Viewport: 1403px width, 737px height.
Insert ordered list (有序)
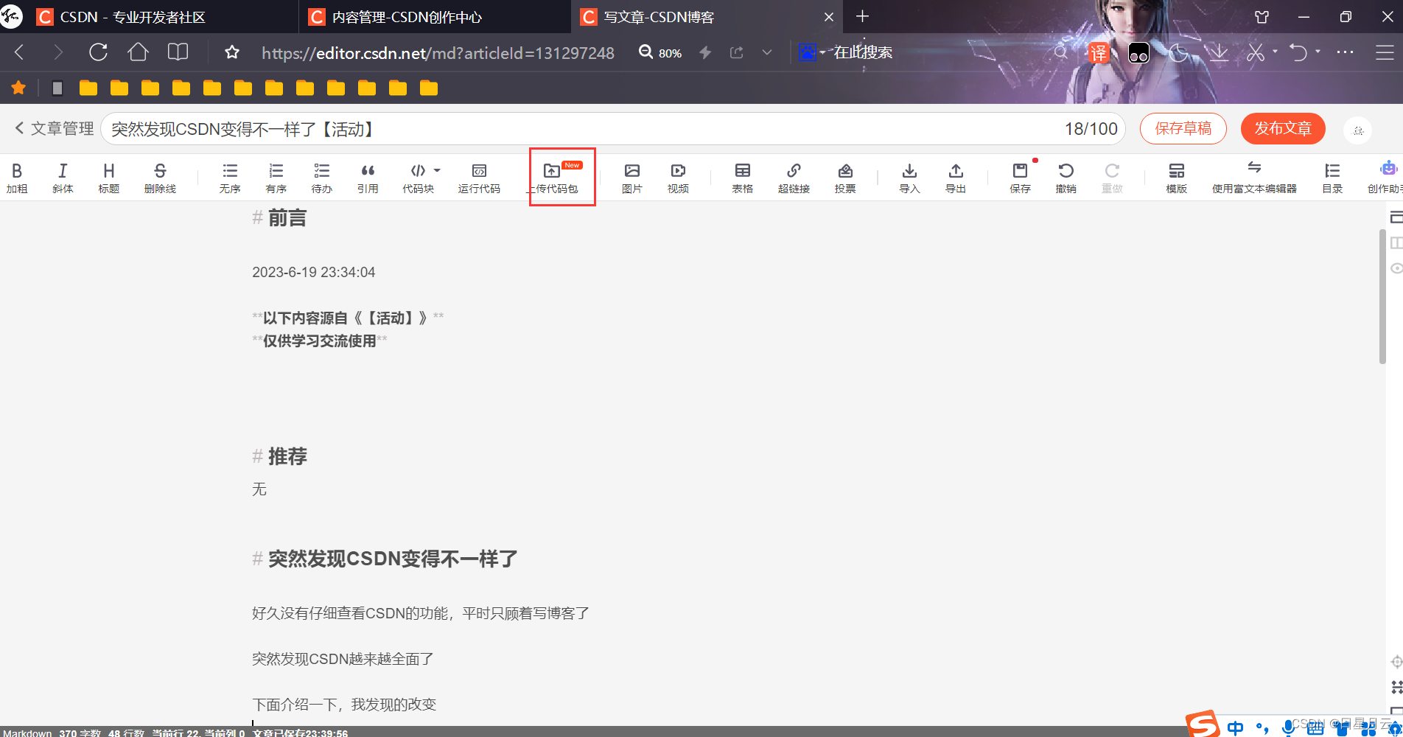[x=276, y=178]
